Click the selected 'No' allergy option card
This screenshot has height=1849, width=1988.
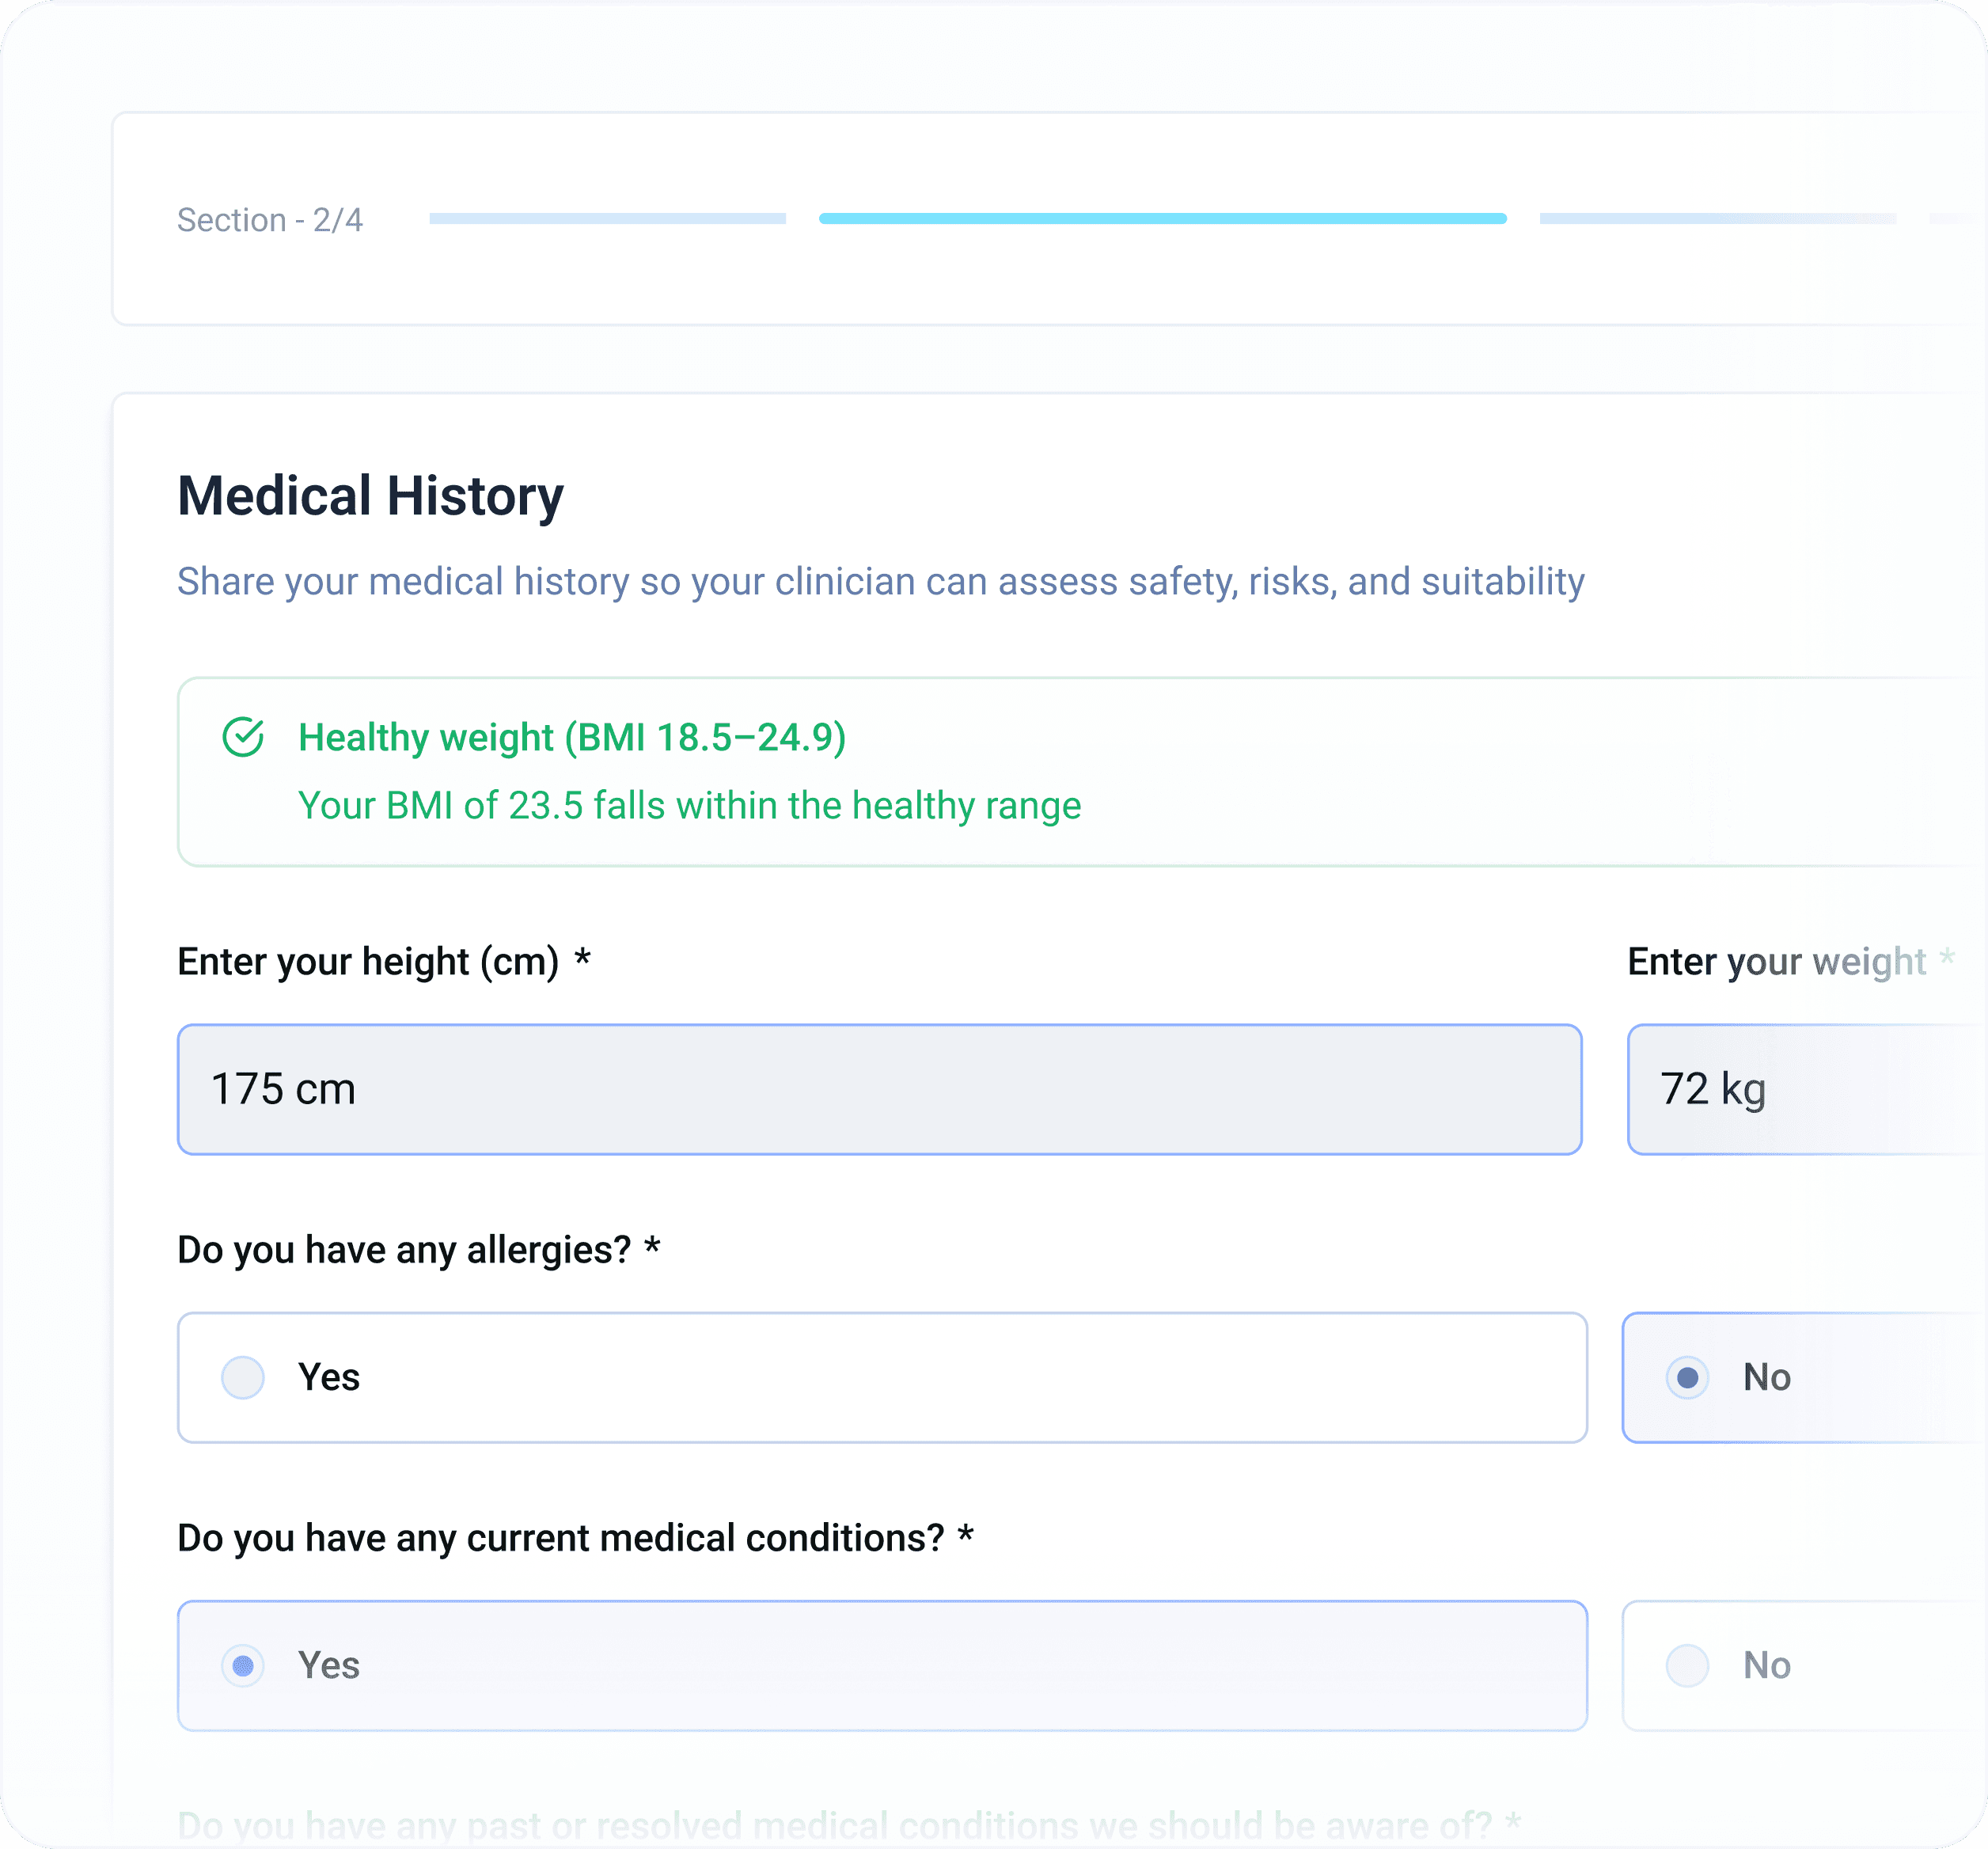click(1800, 1377)
